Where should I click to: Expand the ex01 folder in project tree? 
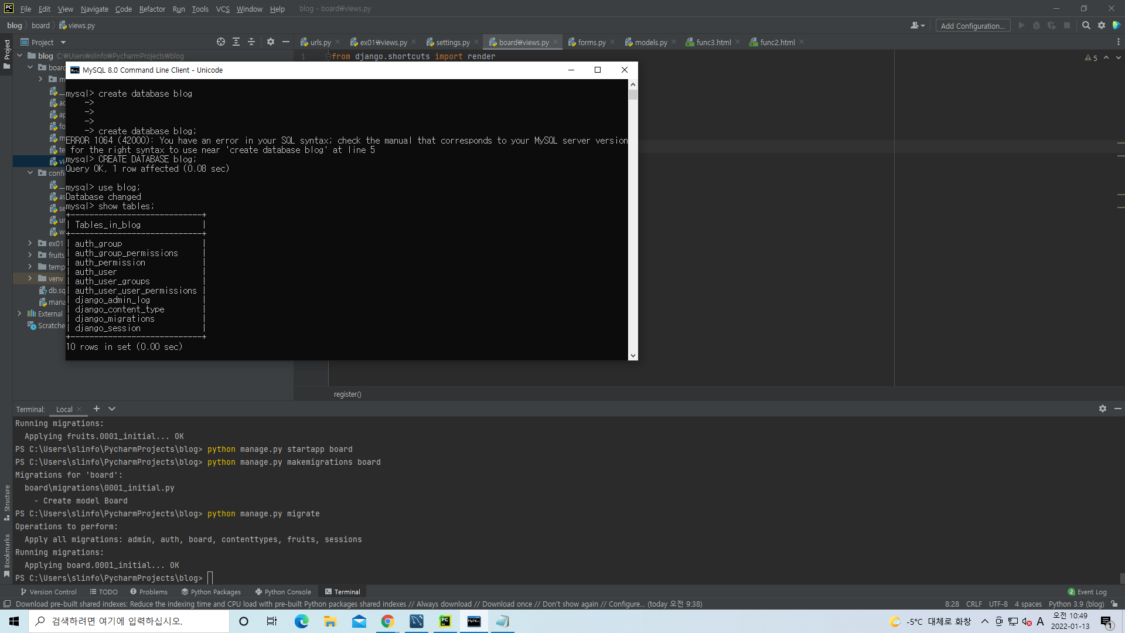[30, 243]
